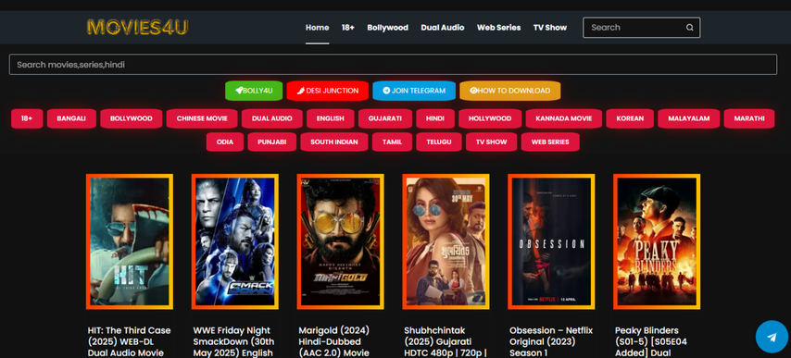The height and width of the screenshot is (358, 791).
Task: Click the green BOLLY4U button
Action: coord(254,91)
